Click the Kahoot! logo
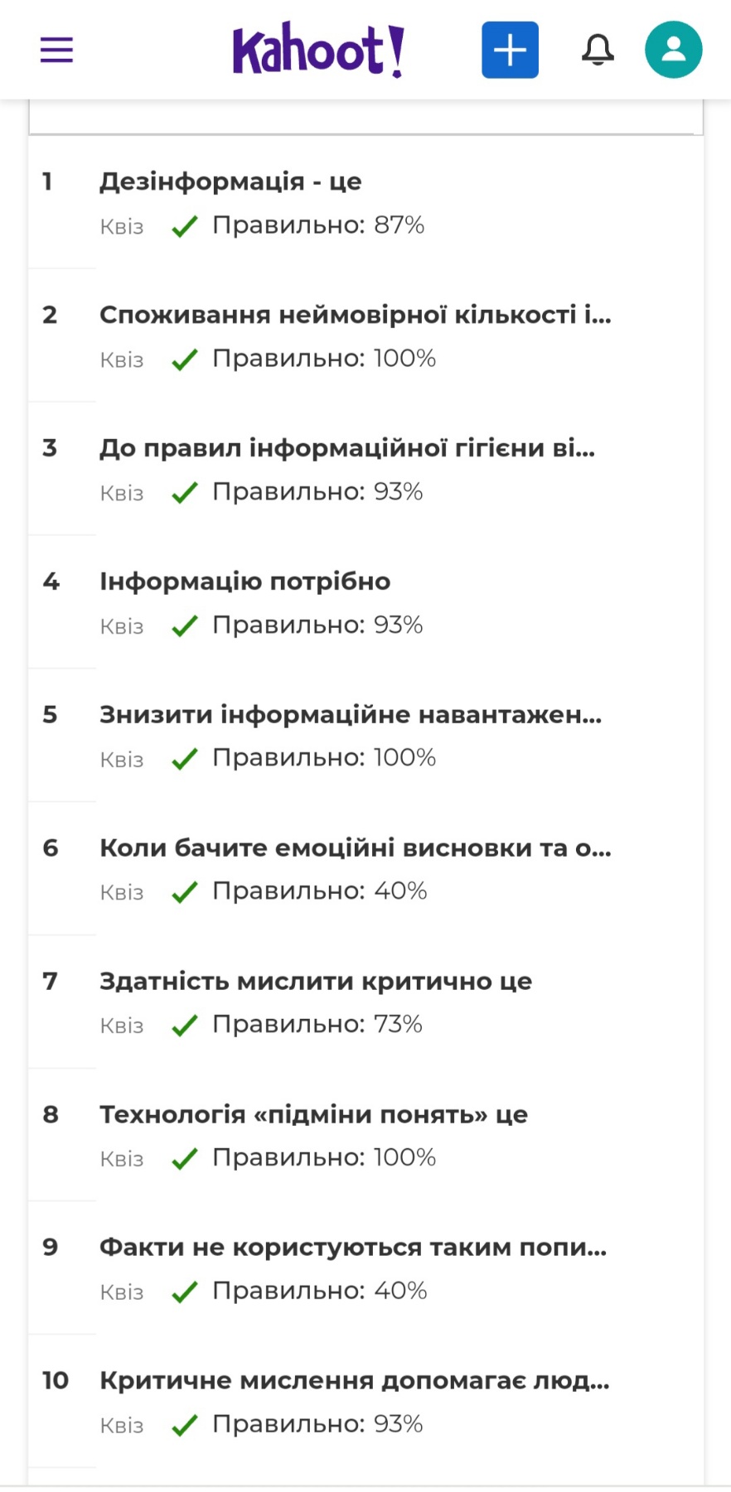The width and height of the screenshot is (731, 1492). point(318,51)
